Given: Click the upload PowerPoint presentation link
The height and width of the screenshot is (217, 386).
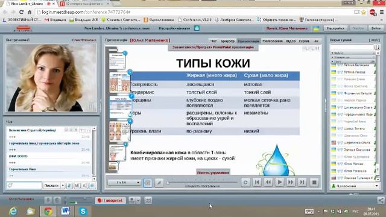Looking at the screenshot, I should (213, 47).
